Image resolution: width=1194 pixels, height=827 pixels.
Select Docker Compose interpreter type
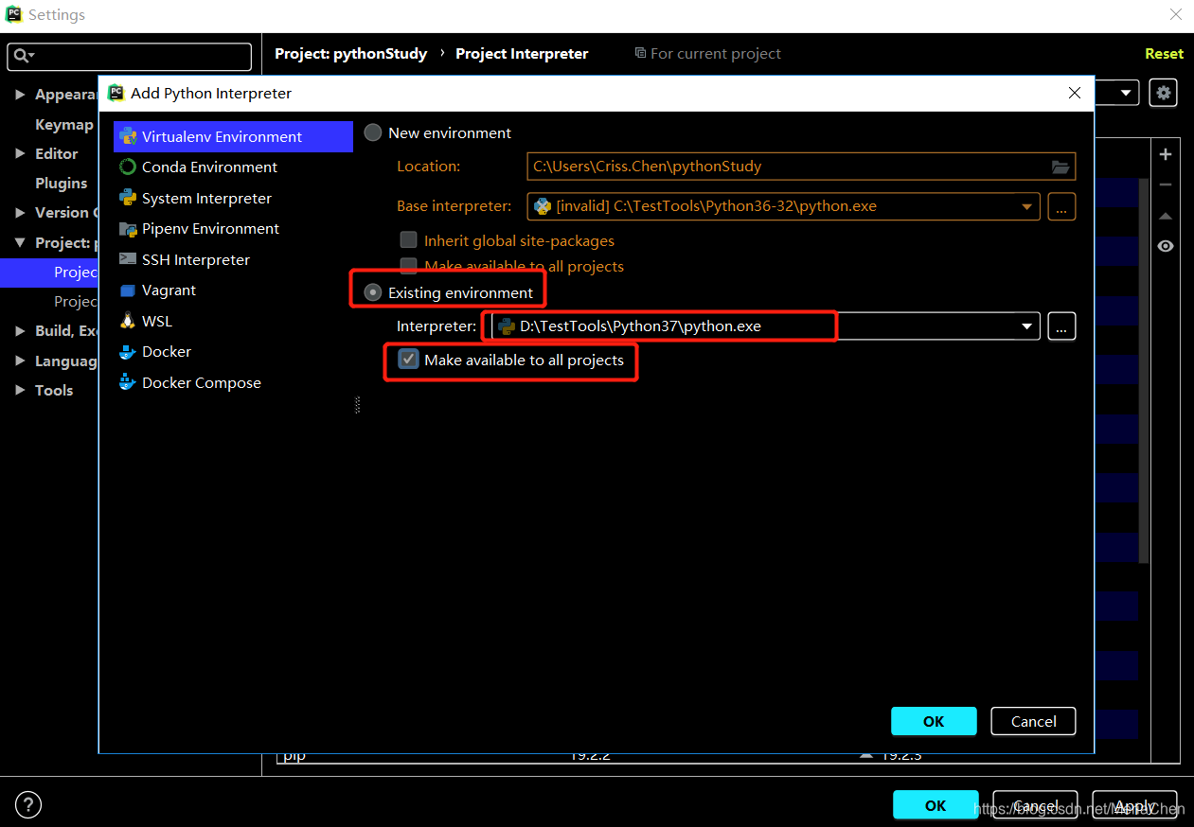point(201,382)
